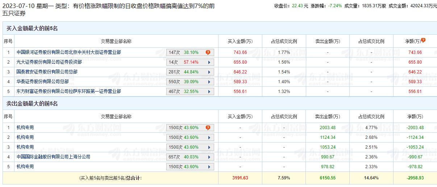
Task: Click question mark icon in first 机构专用 row
Action: [208, 128]
